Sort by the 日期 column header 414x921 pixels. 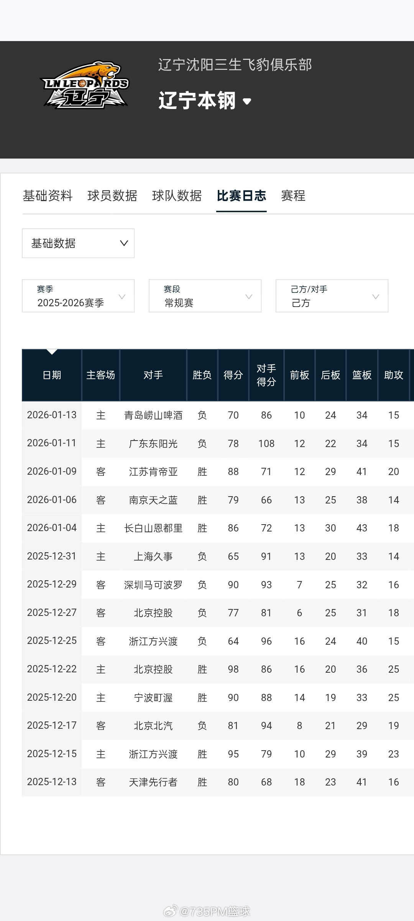pyautogui.click(x=52, y=375)
